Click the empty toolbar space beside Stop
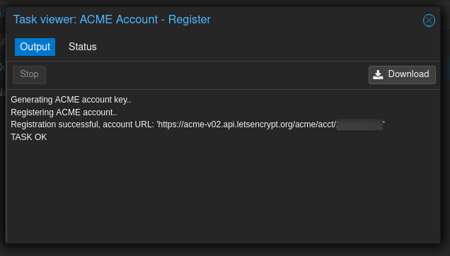The image size is (450, 256). tap(207, 75)
